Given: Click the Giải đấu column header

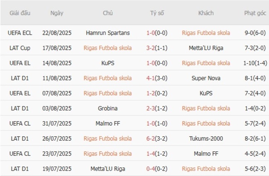Looking at the screenshot, I should pos(20,13).
